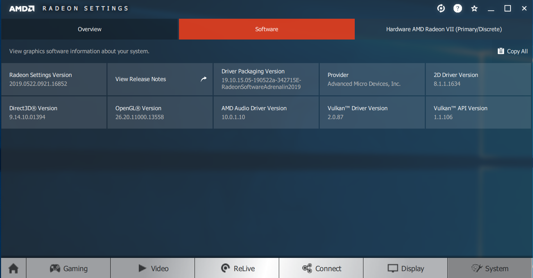Image resolution: width=533 pixels, height=278 pixels.
Task: Select the Software tab
Action: click(x=267, y=29)
